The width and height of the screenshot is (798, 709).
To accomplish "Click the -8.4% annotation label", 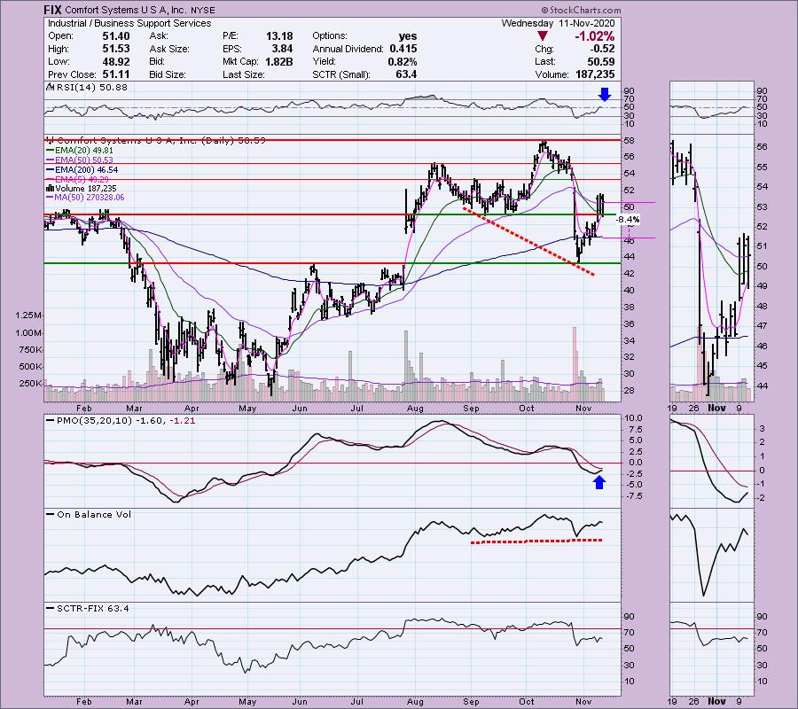I will (x=628, y=220).
